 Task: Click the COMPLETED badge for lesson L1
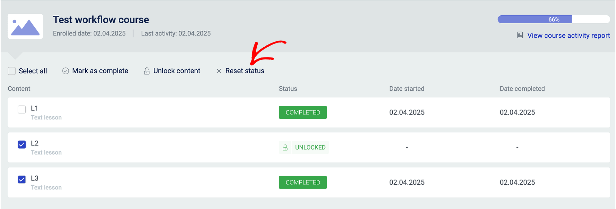point(303,112)
